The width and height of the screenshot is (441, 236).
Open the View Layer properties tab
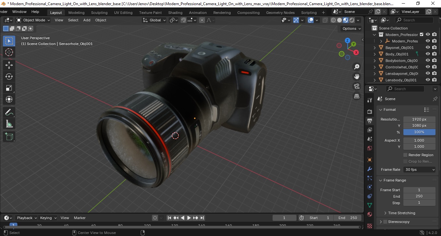(x=369, y=130)
